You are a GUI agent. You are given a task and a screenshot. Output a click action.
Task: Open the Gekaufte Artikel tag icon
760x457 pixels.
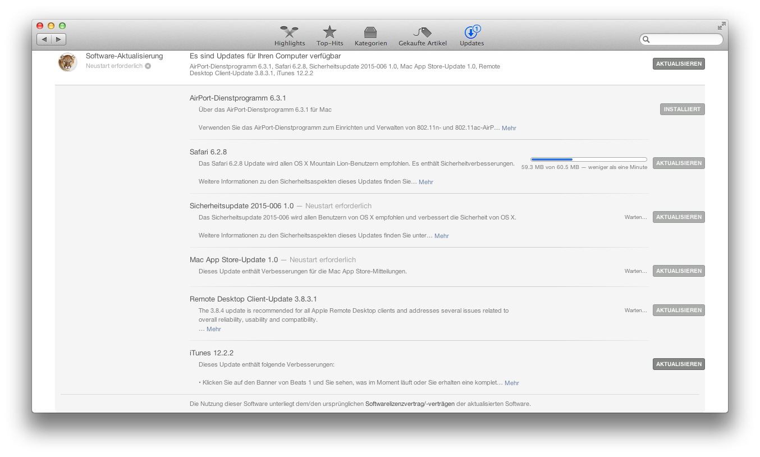[x=423, y=32]
